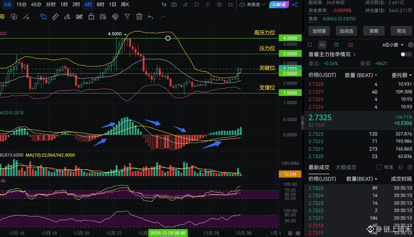Select the ruler measuring tool
The width and height of the screenshot is (414, 237).
[x=55, y=17]
